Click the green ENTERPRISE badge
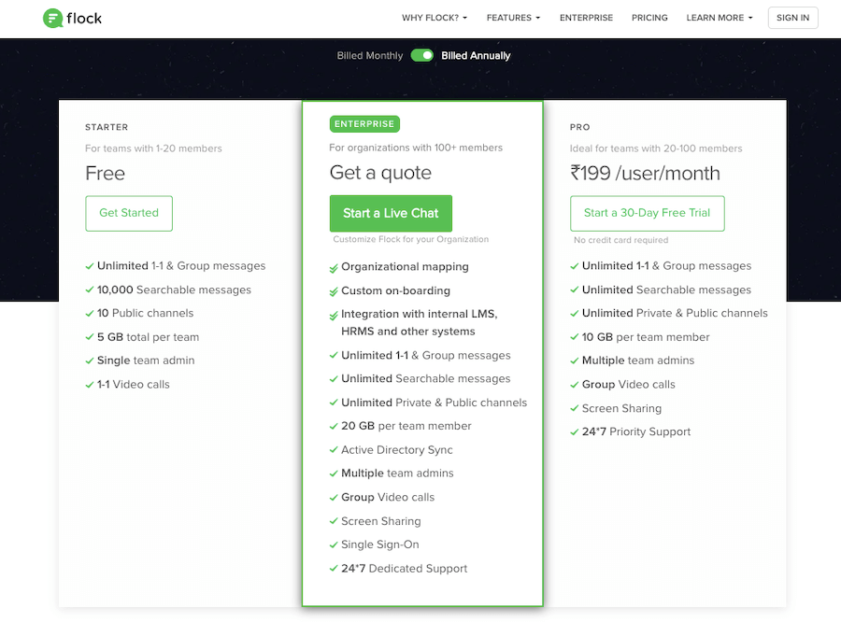This screenshot has height=622, width=841. coord(364,124)
